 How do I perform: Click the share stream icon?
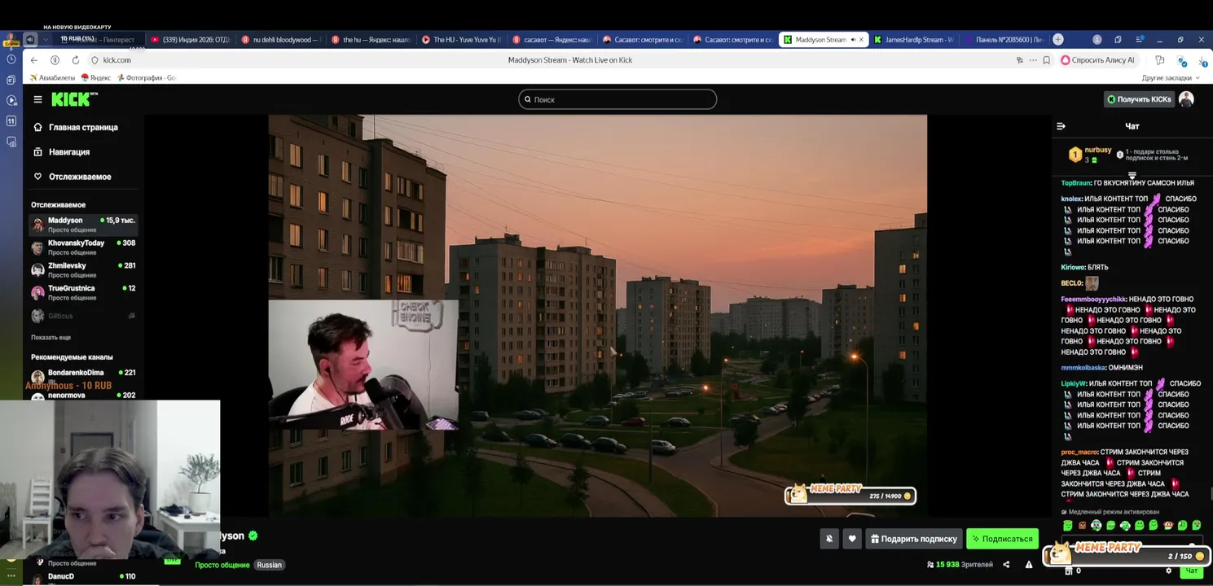(x=1006, y=564)
